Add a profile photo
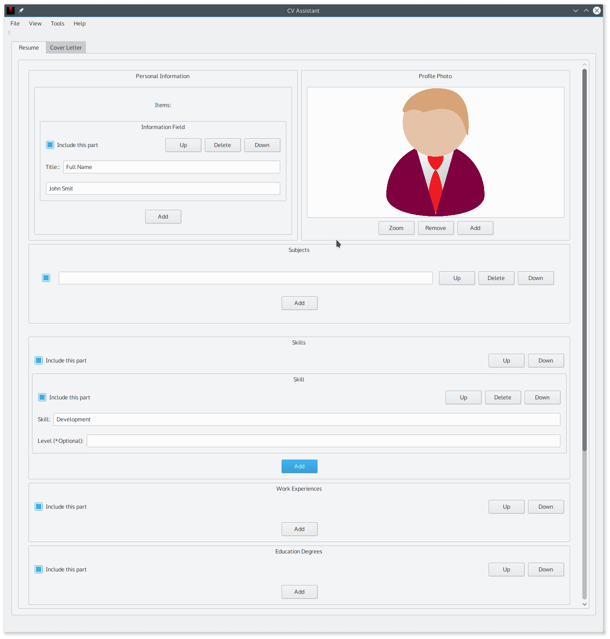 point(475,228)
